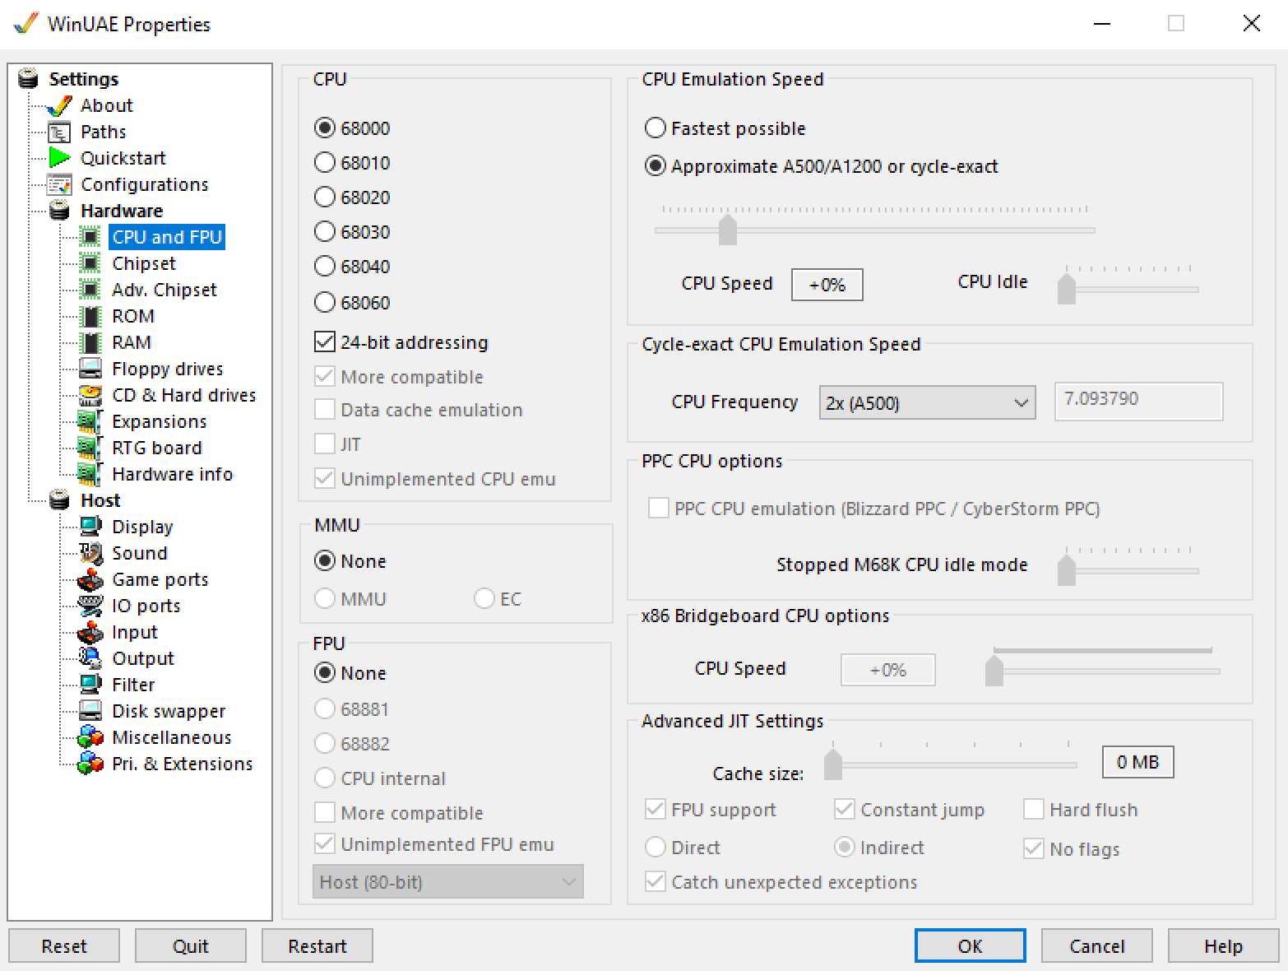The width and height of the screenshot is (1288, 971).
Task: Select Approximate A500/A1200 or cycle-exact
Action: click(656, 166)
